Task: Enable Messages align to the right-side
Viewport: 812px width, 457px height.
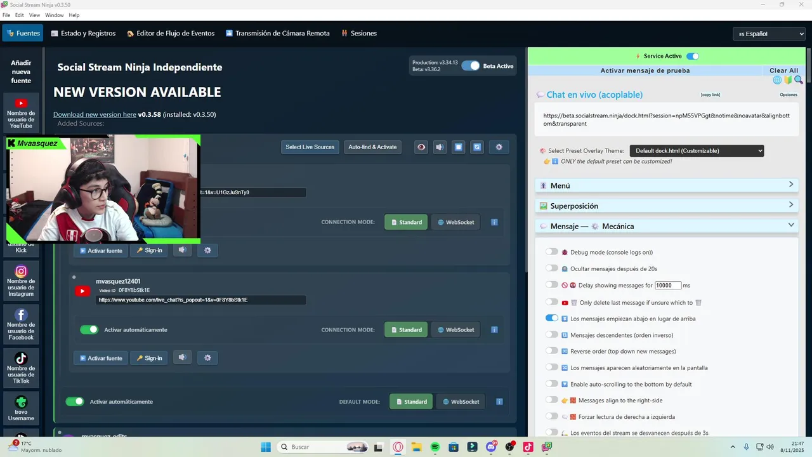Action: [552, 400]
